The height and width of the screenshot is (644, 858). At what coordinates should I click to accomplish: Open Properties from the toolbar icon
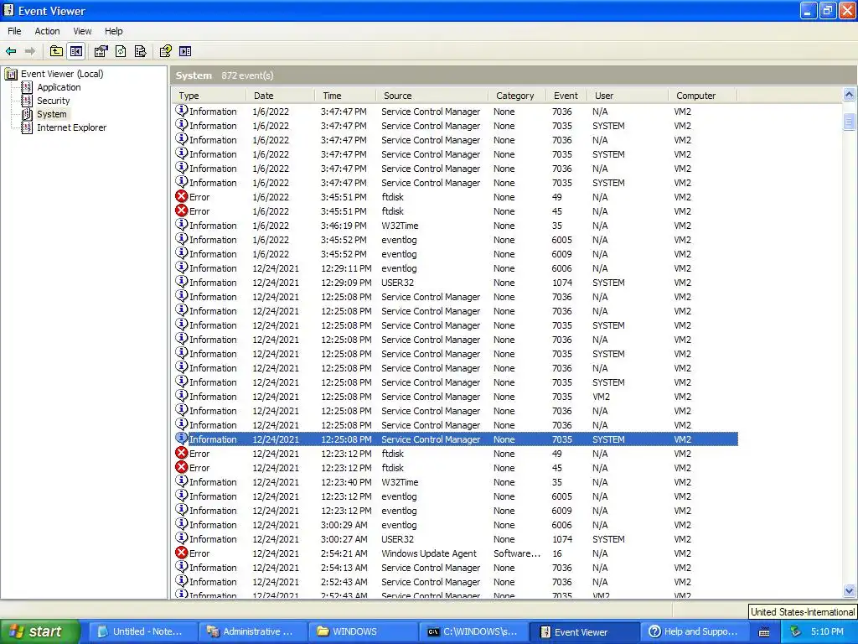pyautogui.click(x=101, y=51)
